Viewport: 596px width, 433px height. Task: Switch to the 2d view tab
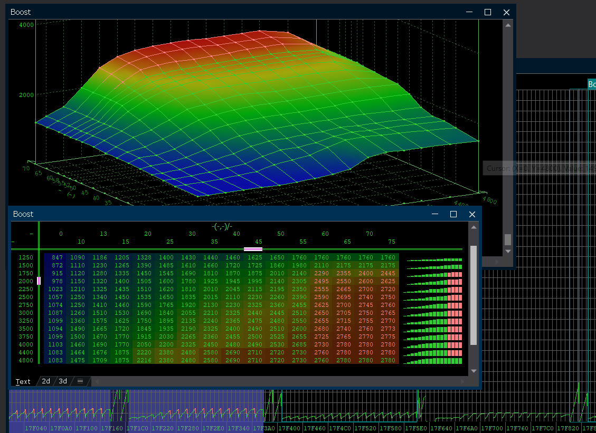46,381
